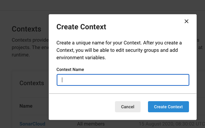Click the divider line above dialog buttons
The height and width of the screenshot is (128, 205).
point(122,93)
